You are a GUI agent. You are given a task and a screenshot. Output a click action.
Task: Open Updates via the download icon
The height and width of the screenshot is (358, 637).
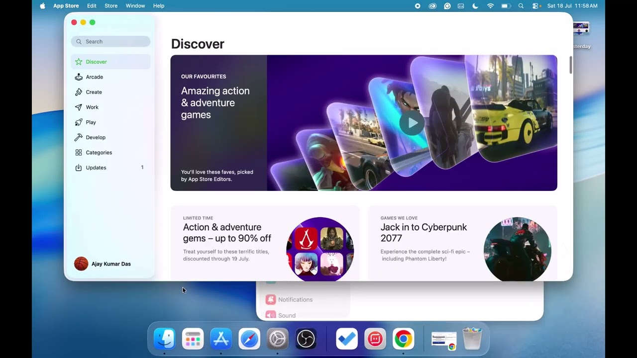point(79,168)
